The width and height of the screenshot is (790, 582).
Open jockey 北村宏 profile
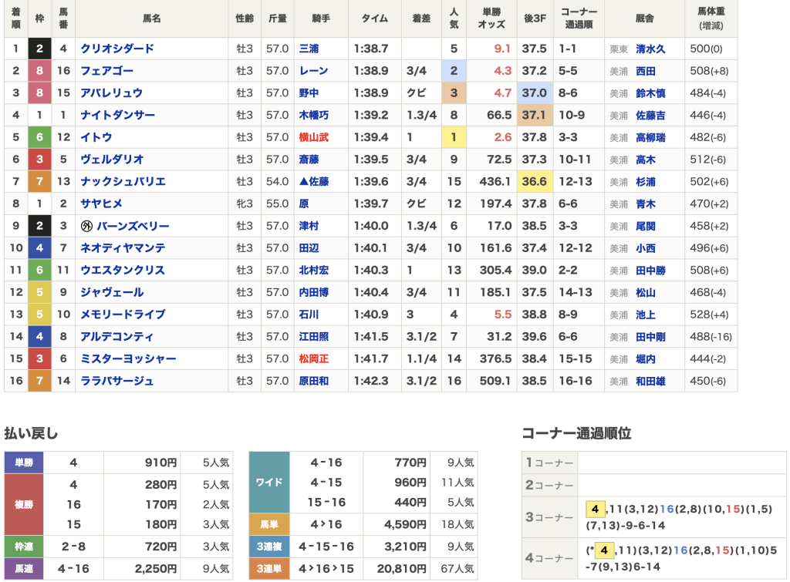click(x=314, y=271)
